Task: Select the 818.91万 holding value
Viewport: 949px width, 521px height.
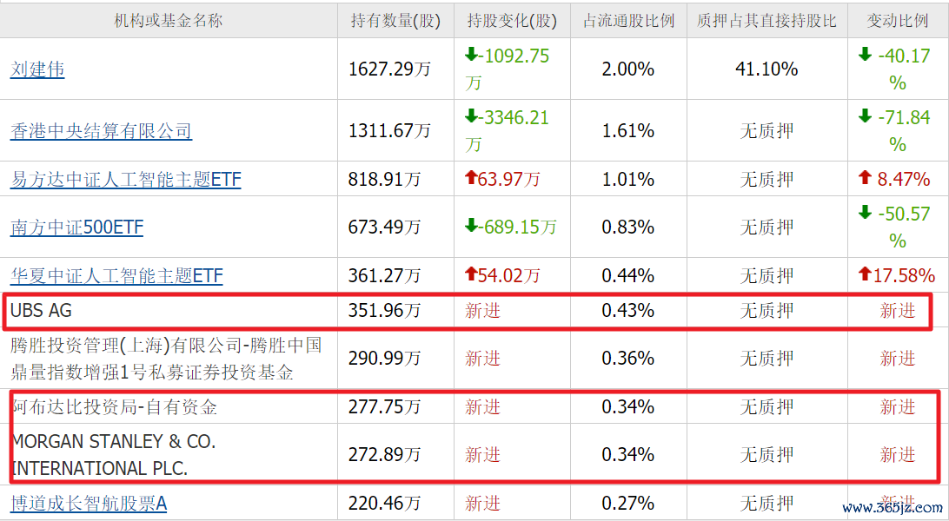Action: [x=384, y=179]
